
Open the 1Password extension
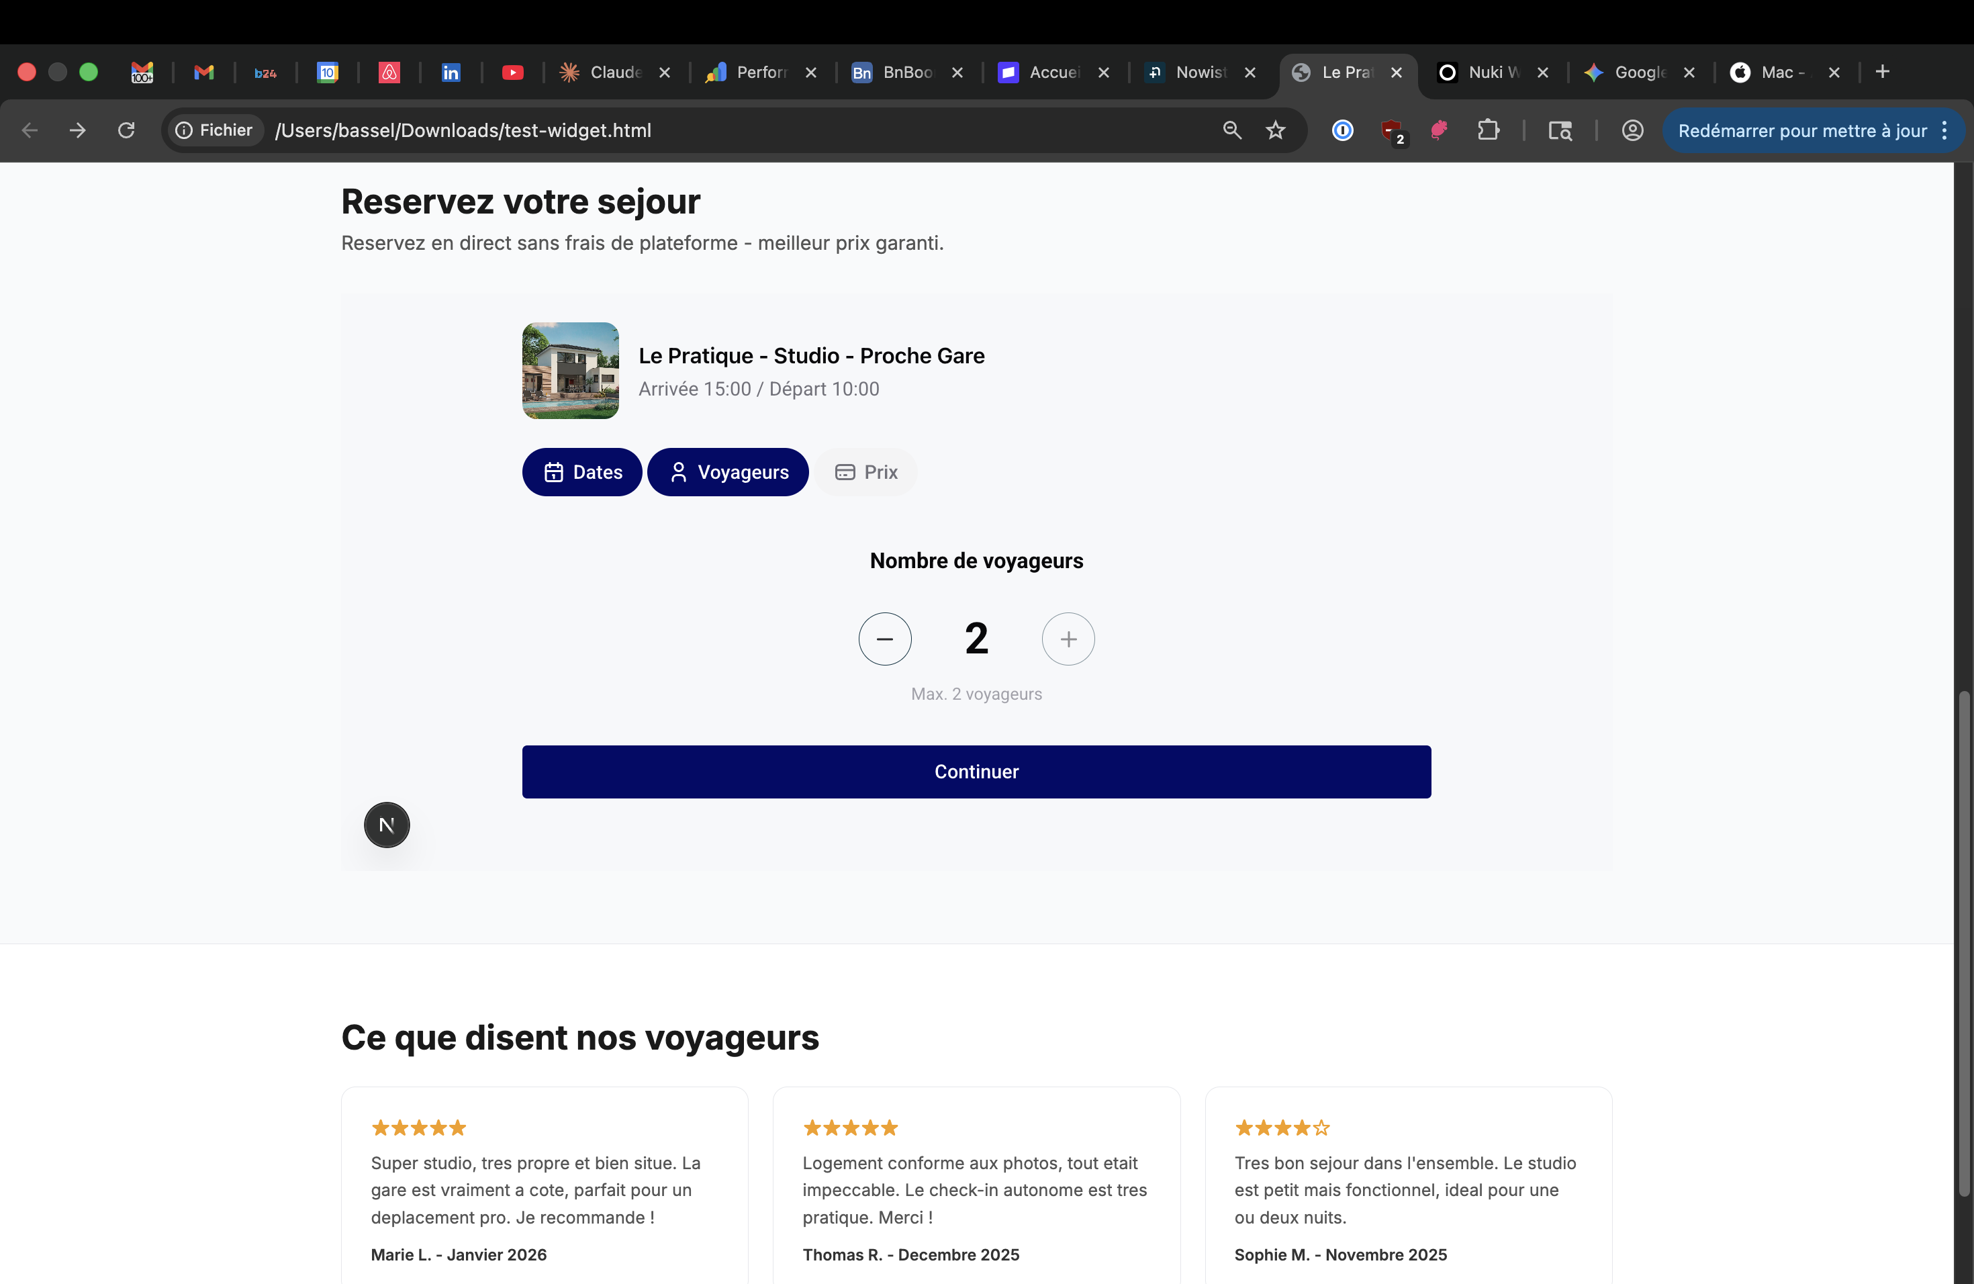1343,130
